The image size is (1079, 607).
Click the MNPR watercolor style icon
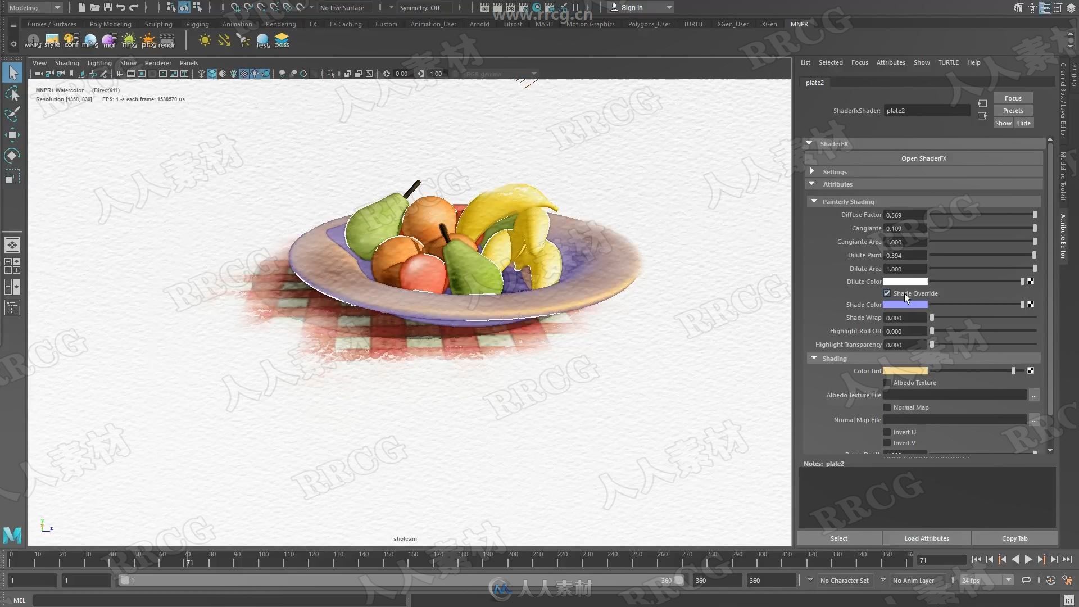51,41
